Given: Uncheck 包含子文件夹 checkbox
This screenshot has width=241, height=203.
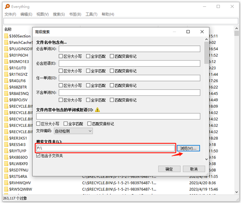Looking at the screenshot, I should [x=38, y=156].
